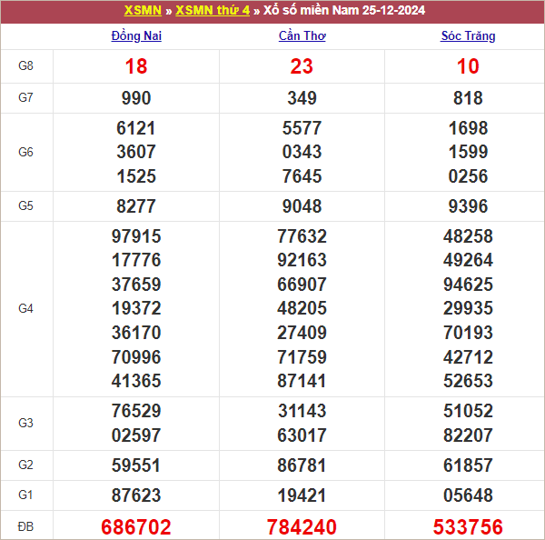545x540 pixels.
Task: Select G4 number 49264
Action: tap(468, 260)
